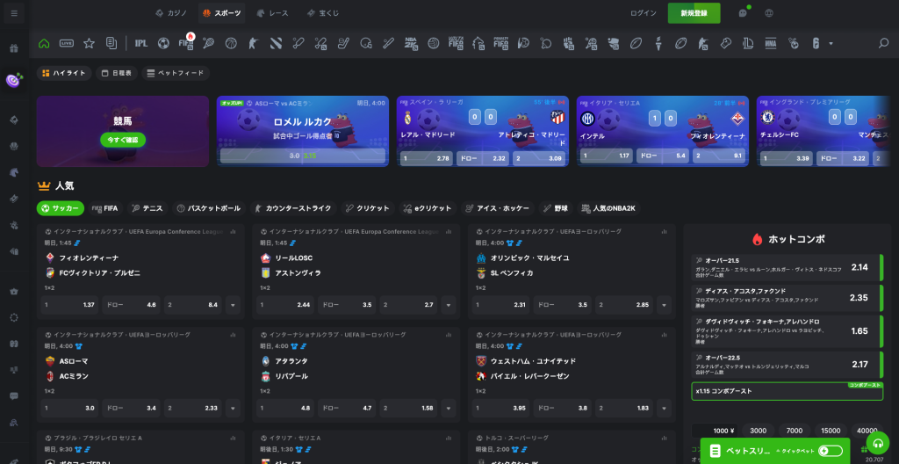Filter popular by バスケットボール

pos(210,208)
